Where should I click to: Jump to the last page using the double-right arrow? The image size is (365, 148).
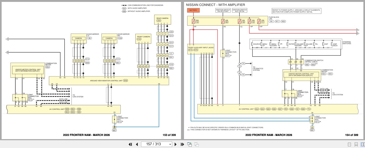pos(182,144)
